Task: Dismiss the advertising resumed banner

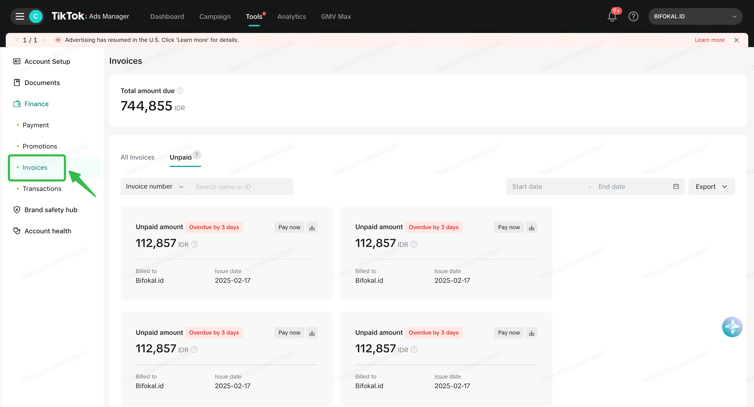Action: pos(736,40)
